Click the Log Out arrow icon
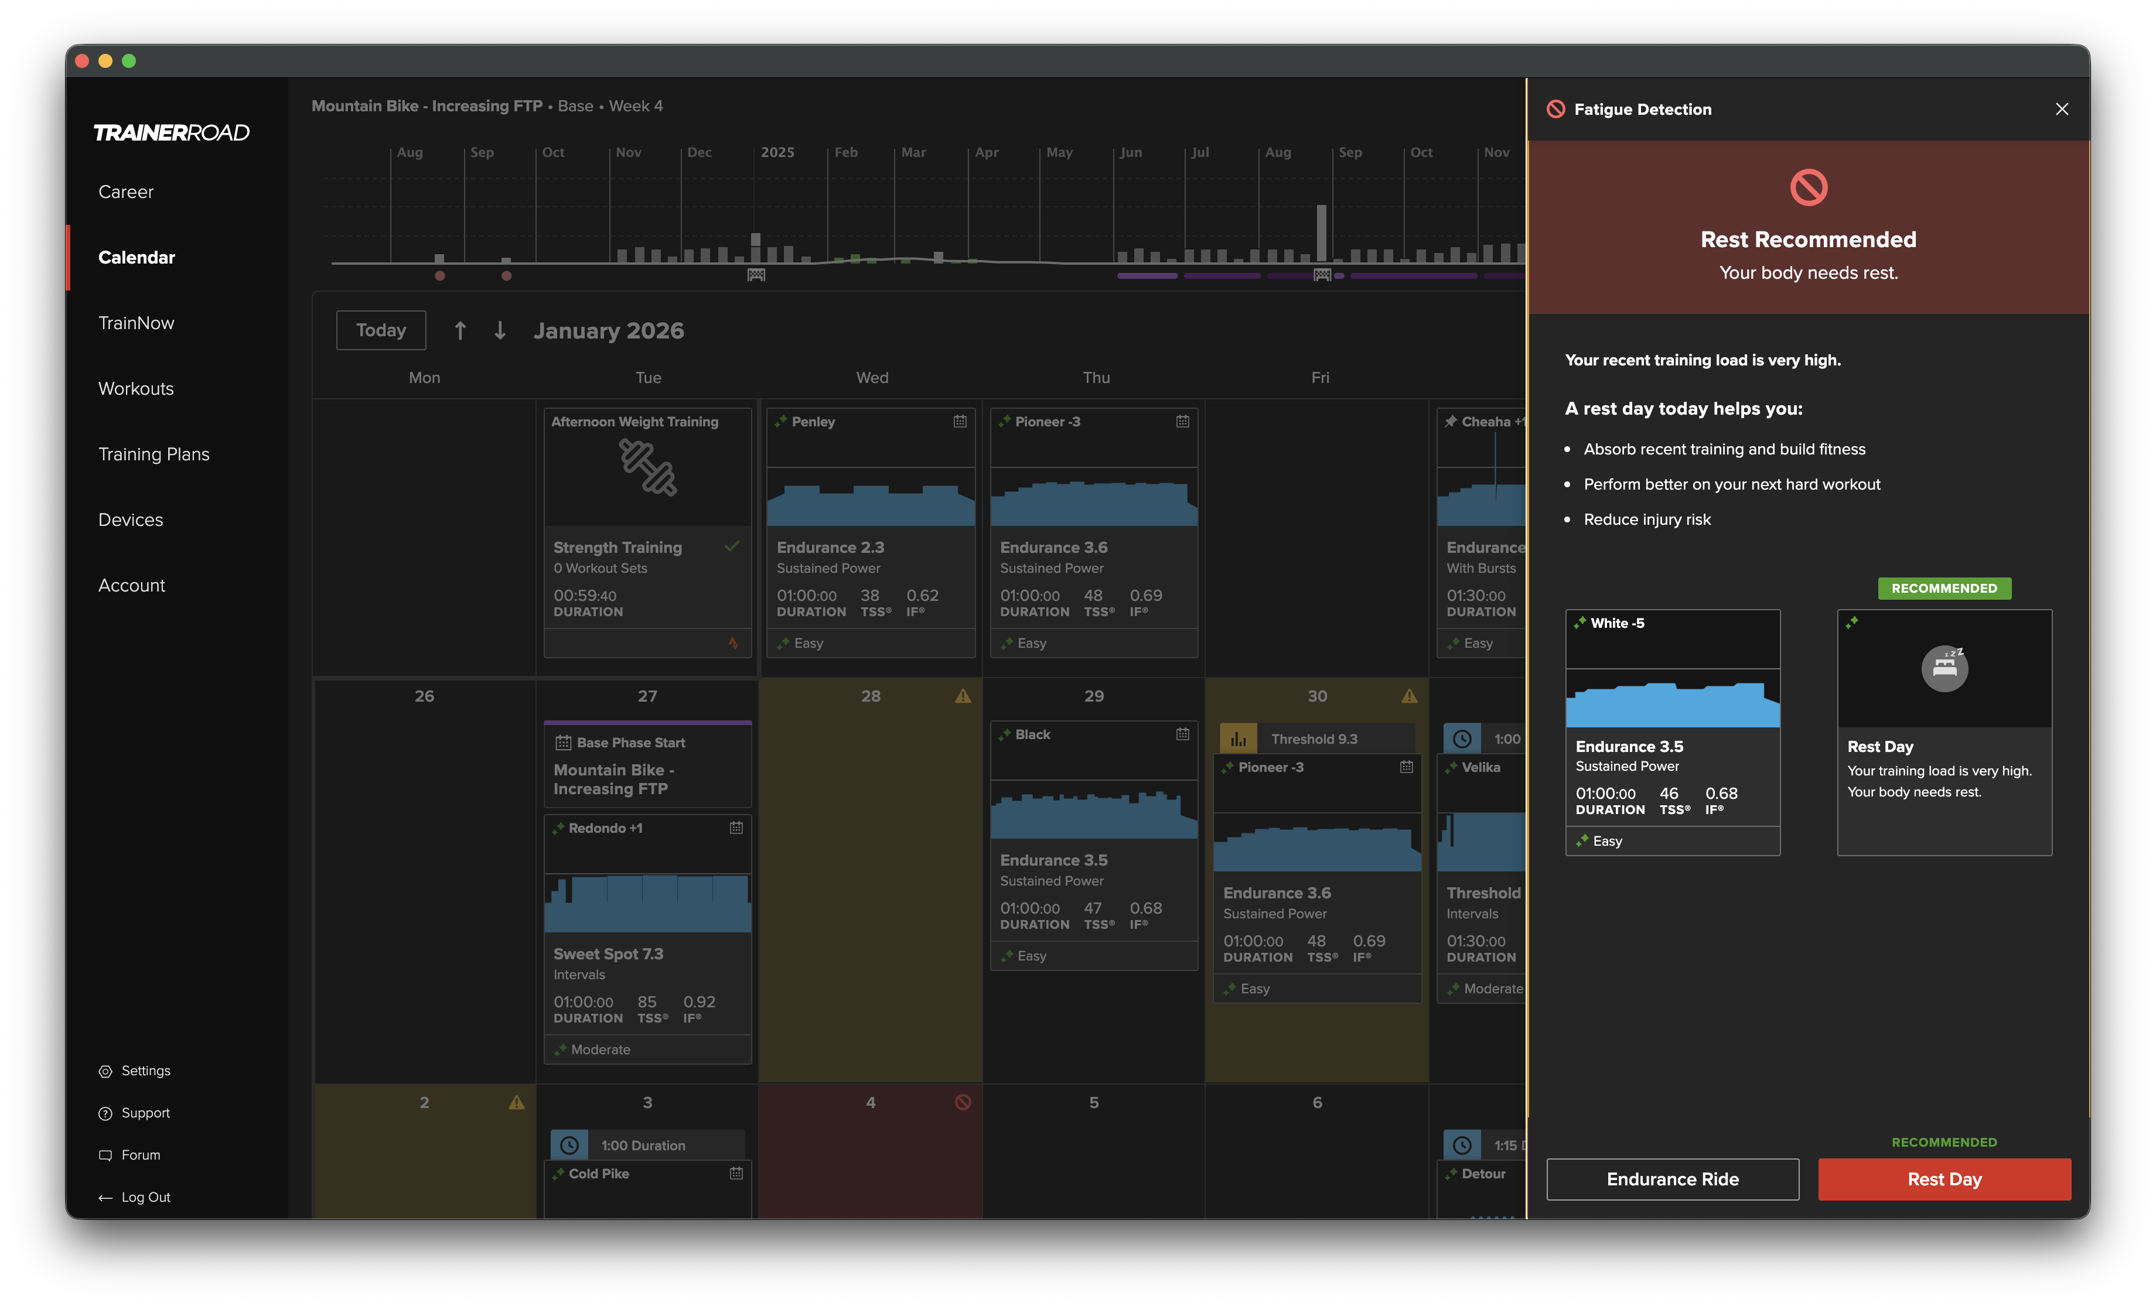The height and width of the screenshot is (1306, 2156). [105, 1198]
